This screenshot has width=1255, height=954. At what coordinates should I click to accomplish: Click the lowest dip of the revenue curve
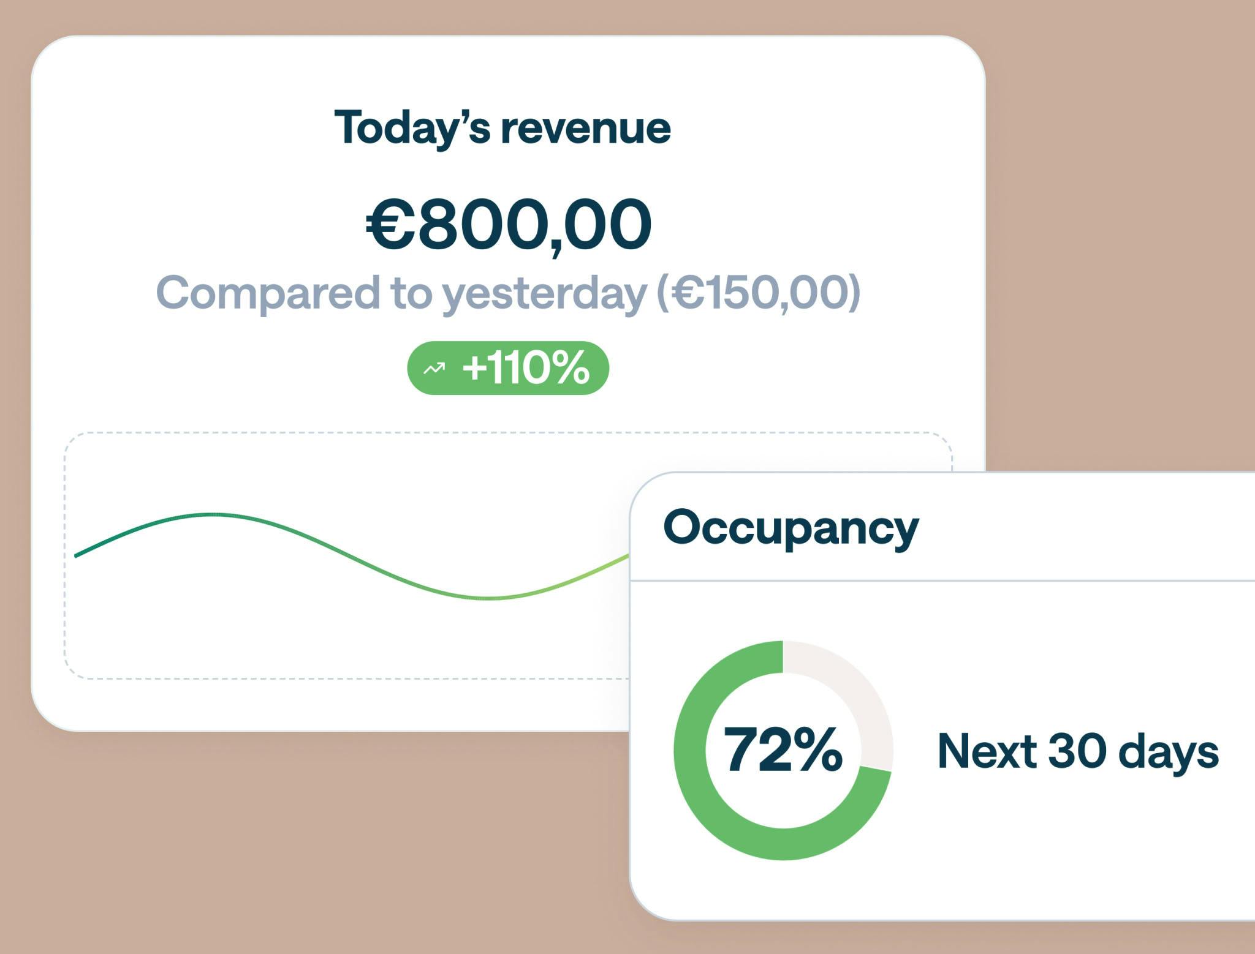(x=489, y=598)
